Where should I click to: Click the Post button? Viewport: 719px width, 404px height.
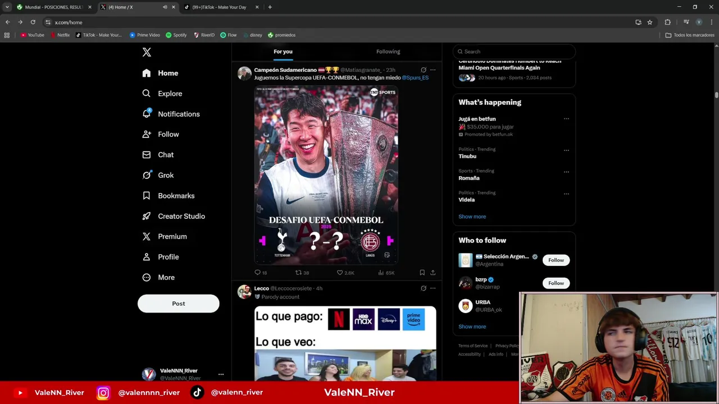click(x=178, y=304)
